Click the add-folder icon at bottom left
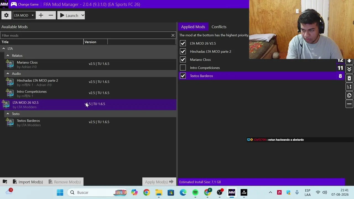Viewport: 354px width, 199px height. pyautogui.click(x=5, y=182)
